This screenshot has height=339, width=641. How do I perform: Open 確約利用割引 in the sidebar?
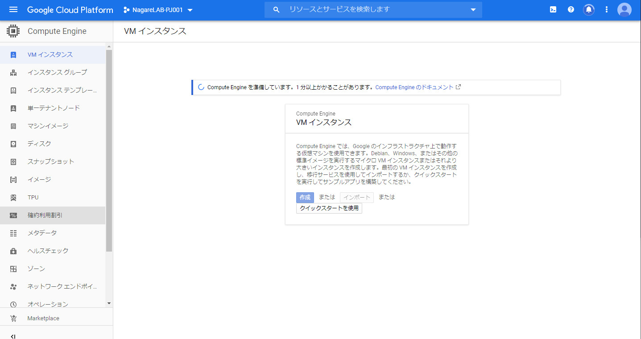click(x=53, y=215)
